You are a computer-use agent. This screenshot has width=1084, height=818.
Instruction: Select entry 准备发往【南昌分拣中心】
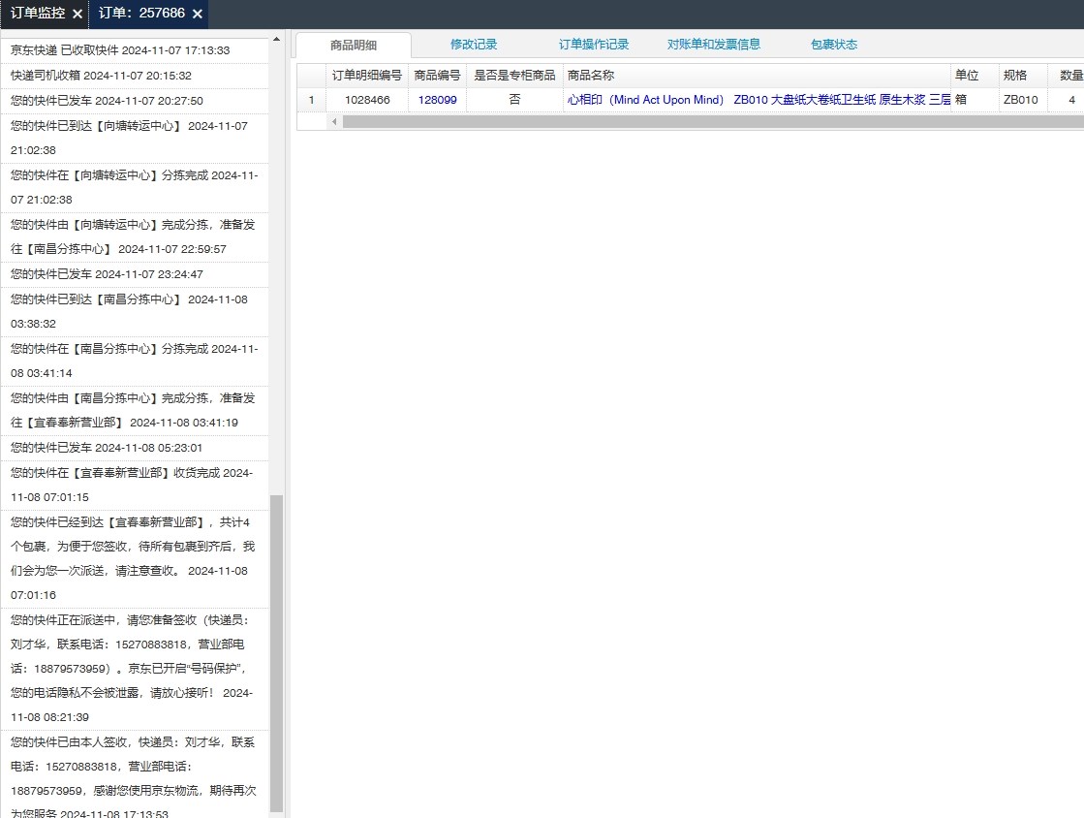135,236
